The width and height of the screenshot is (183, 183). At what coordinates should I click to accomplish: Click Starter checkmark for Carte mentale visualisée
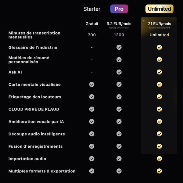coord(92,84)
